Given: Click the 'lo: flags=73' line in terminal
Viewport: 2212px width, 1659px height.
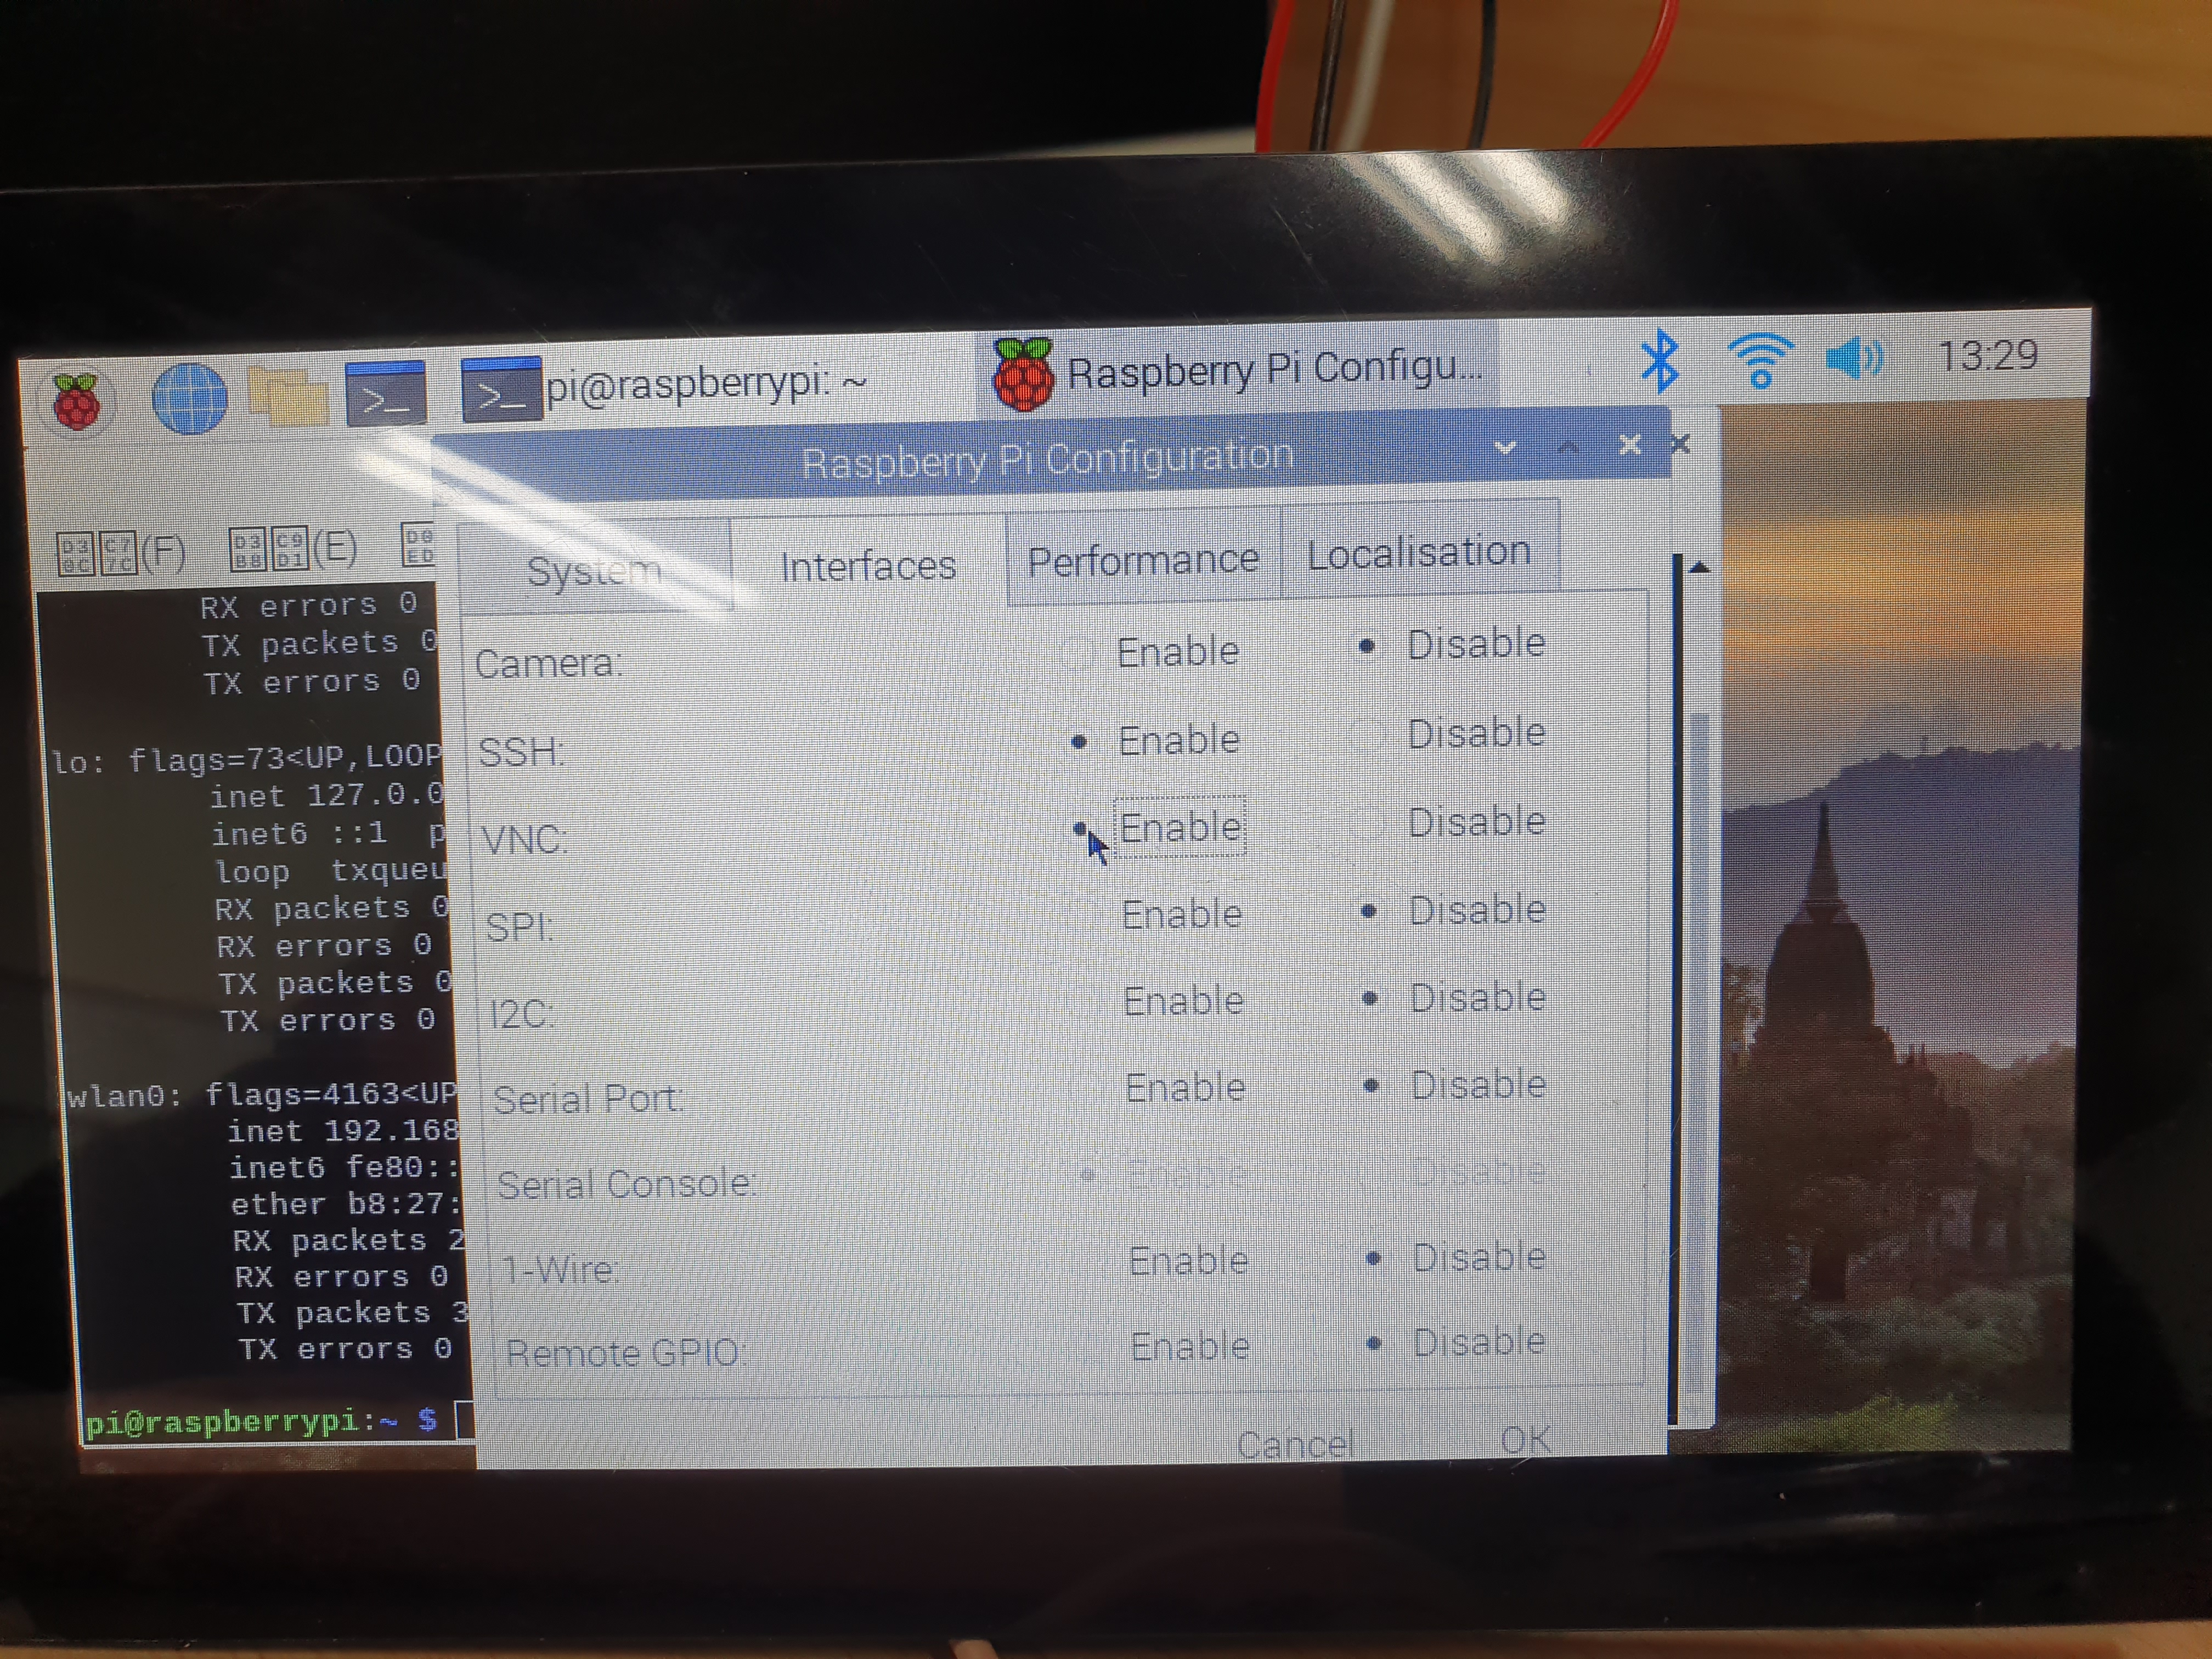Looking at the screenshot, I should pos(246,760).
